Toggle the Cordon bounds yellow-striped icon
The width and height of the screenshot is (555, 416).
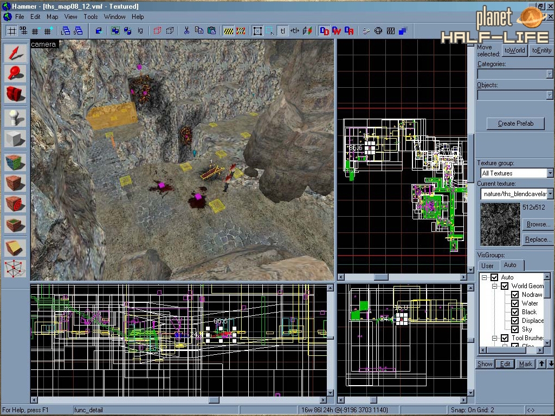click(x=228, y=31)
